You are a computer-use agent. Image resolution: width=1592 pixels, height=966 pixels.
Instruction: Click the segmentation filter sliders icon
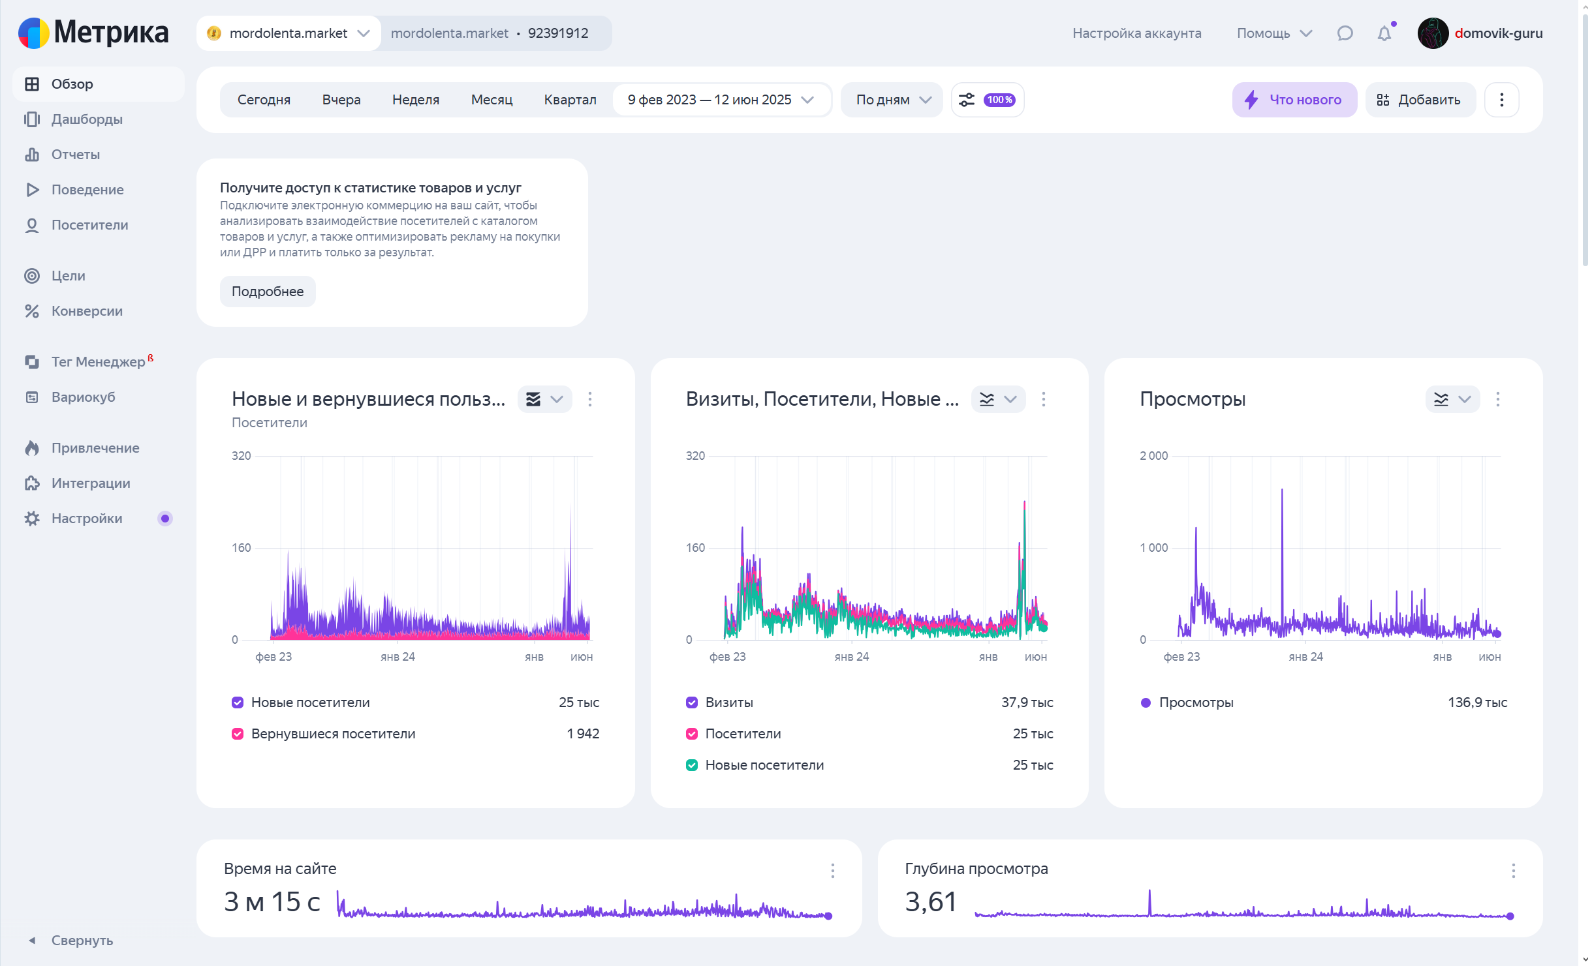click(967, 100)
